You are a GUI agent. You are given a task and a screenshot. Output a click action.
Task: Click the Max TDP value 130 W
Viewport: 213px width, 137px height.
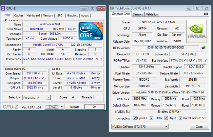[x=71, y=29]
